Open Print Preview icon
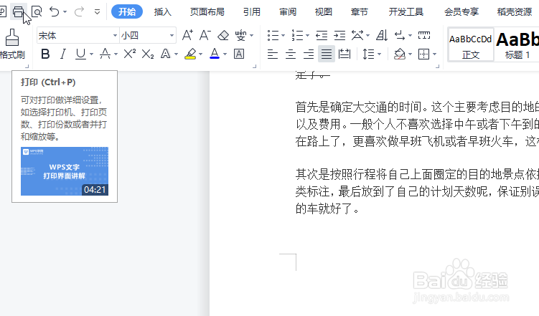Image resolution: width=539 pixels, height=316 pixels. coord(37,12)
